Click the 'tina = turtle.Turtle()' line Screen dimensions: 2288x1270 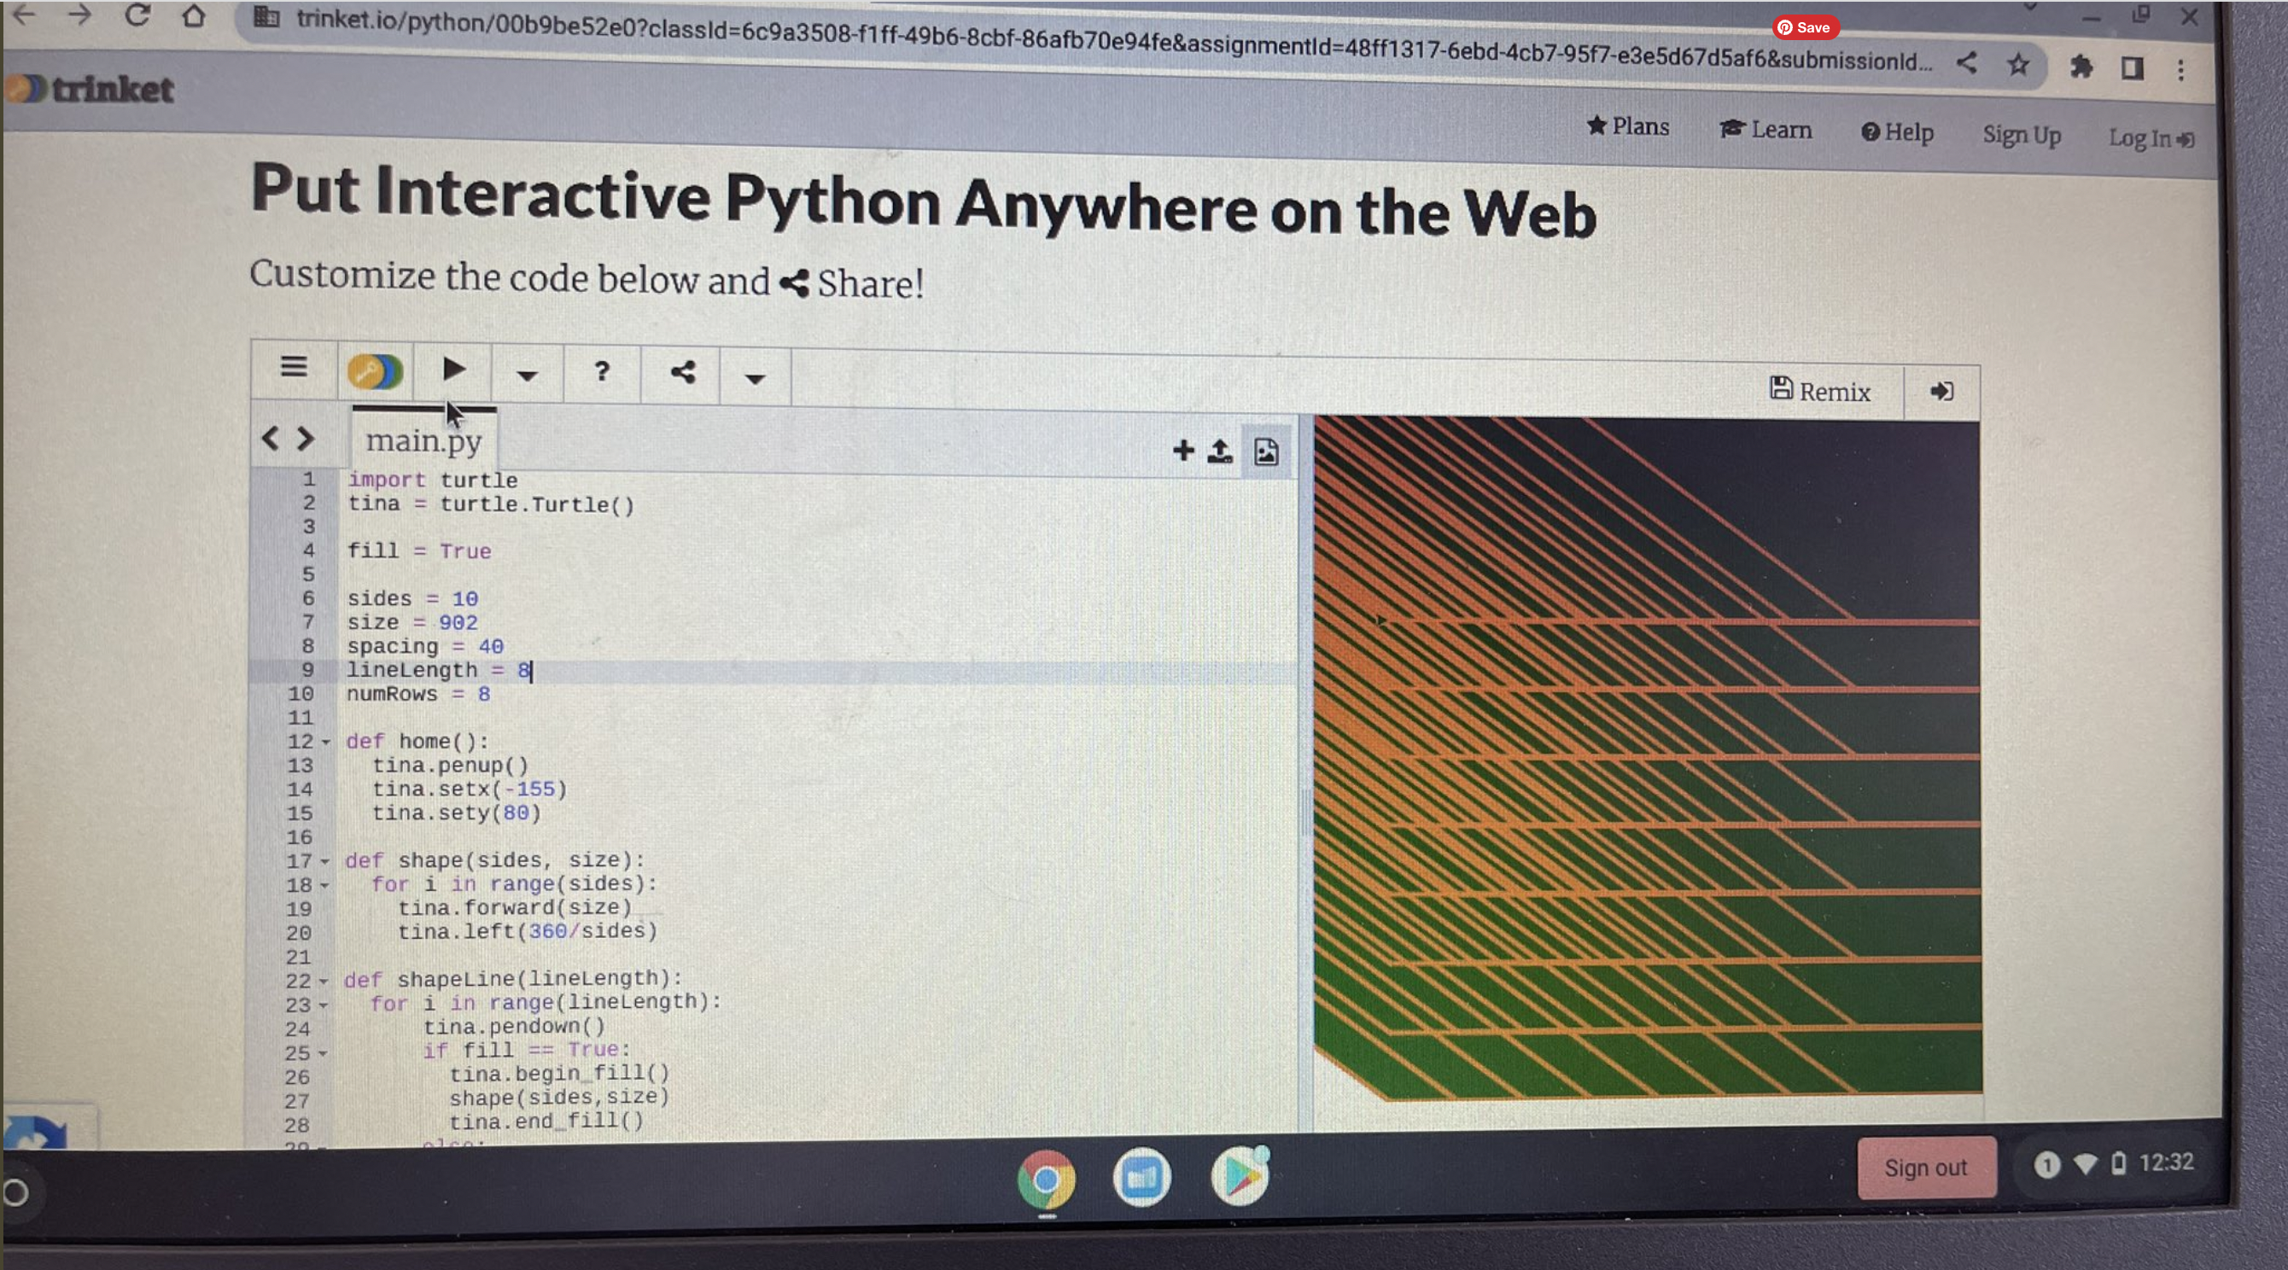coord(491,504)
